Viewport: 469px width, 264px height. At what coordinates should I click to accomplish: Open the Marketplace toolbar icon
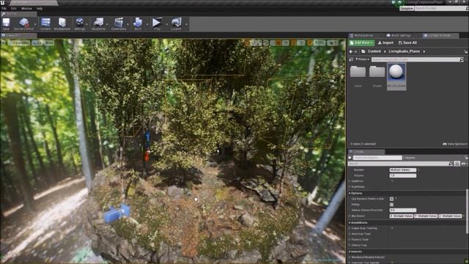click(x=62, y=23)
